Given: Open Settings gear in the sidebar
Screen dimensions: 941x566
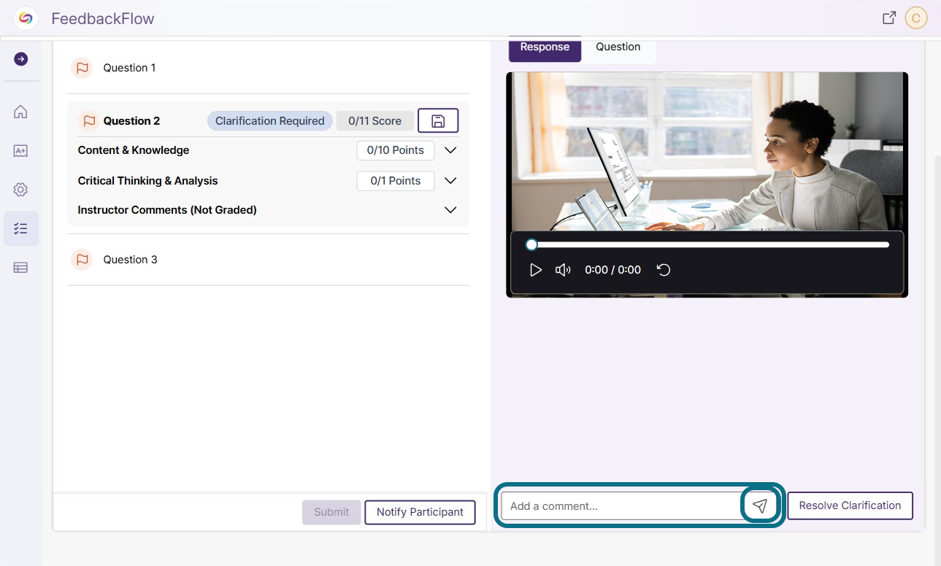Looking at the screenshot, I should point(21,190).
